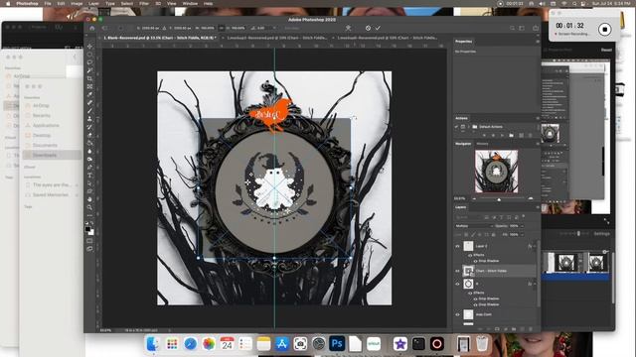Open the Window menu
The image size is (636, 357).
[x=190, y=3]
